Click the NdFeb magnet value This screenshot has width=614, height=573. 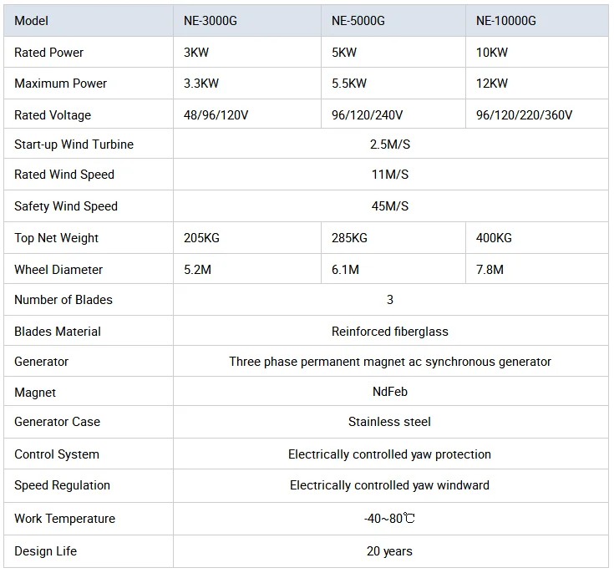pyautogui.click(x=390, y=391)
